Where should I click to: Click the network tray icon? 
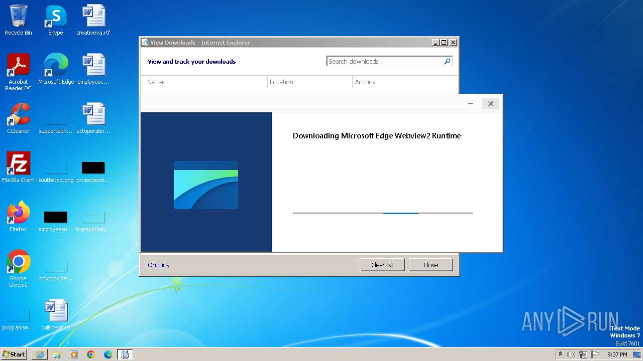pyautogui.click(x=583, y=354)
